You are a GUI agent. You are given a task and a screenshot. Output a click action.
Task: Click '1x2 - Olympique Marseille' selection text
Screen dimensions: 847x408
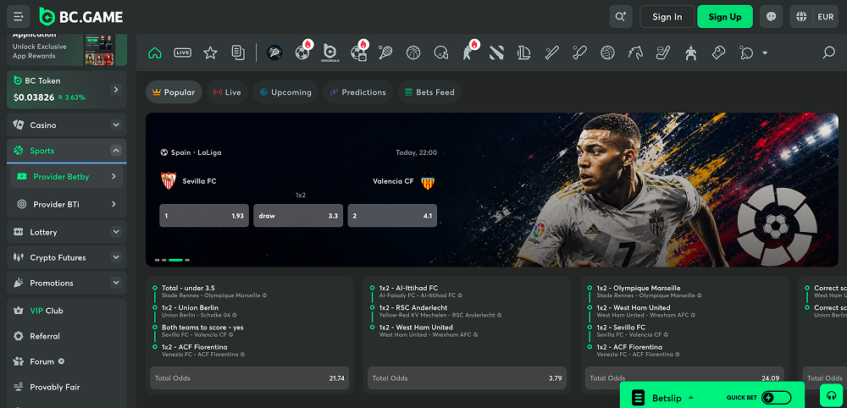pos(639,288)
